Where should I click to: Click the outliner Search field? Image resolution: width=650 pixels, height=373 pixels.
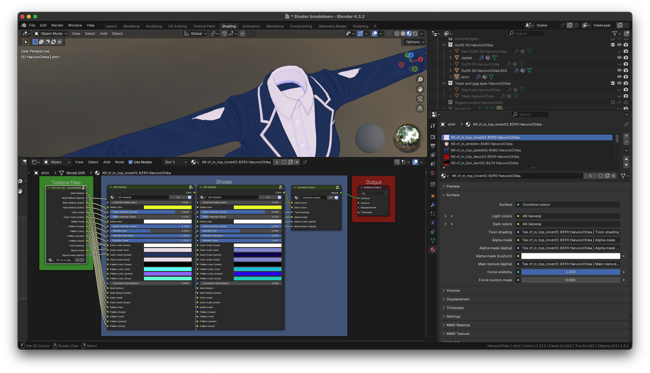pos(528,34)
